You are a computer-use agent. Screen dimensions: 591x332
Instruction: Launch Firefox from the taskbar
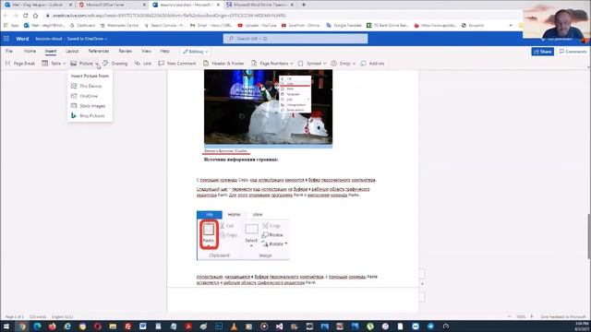52,326
